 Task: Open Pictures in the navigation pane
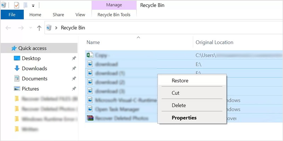click(x=30, y=89)
